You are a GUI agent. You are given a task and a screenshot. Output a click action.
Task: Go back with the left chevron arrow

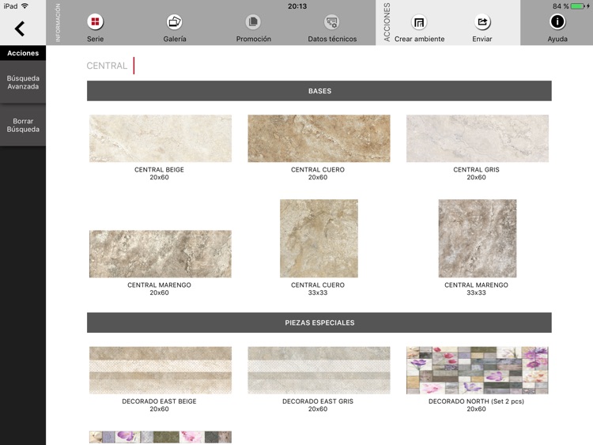click(x=20, y=28)
